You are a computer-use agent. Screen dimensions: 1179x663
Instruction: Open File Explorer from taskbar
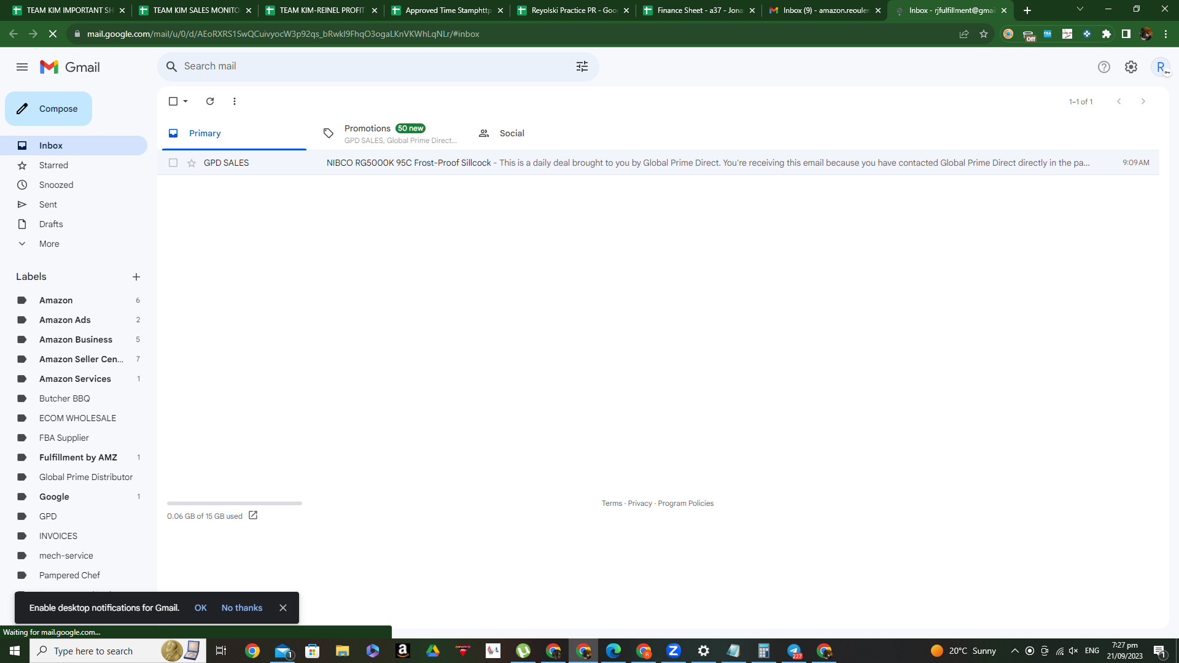click(342, 651)
